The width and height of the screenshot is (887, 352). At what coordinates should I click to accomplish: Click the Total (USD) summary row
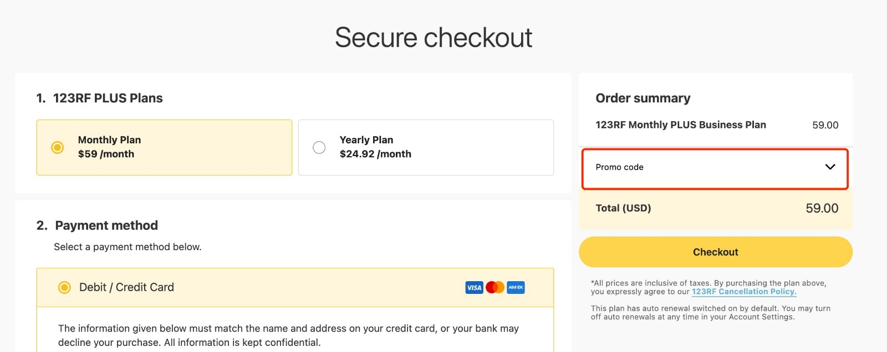(x=715, y=208)
